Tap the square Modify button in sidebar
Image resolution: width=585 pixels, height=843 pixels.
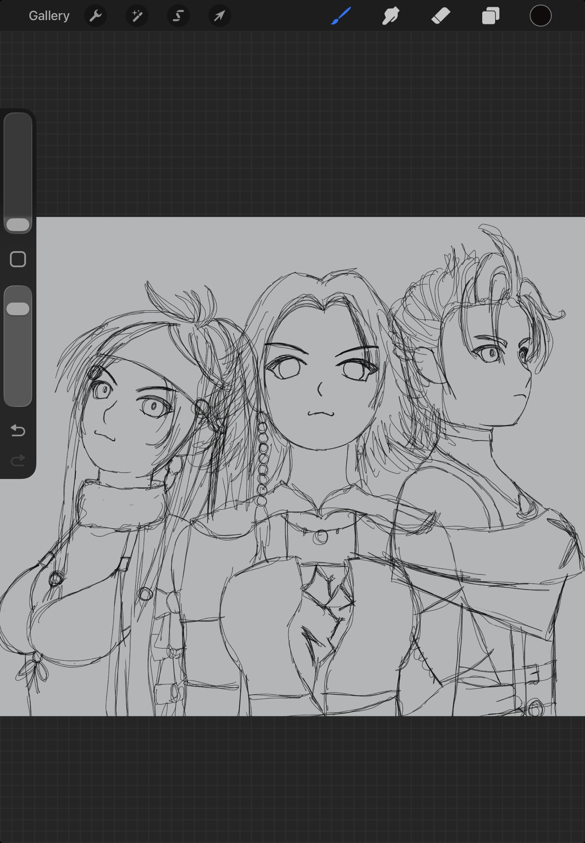[18, 259]
